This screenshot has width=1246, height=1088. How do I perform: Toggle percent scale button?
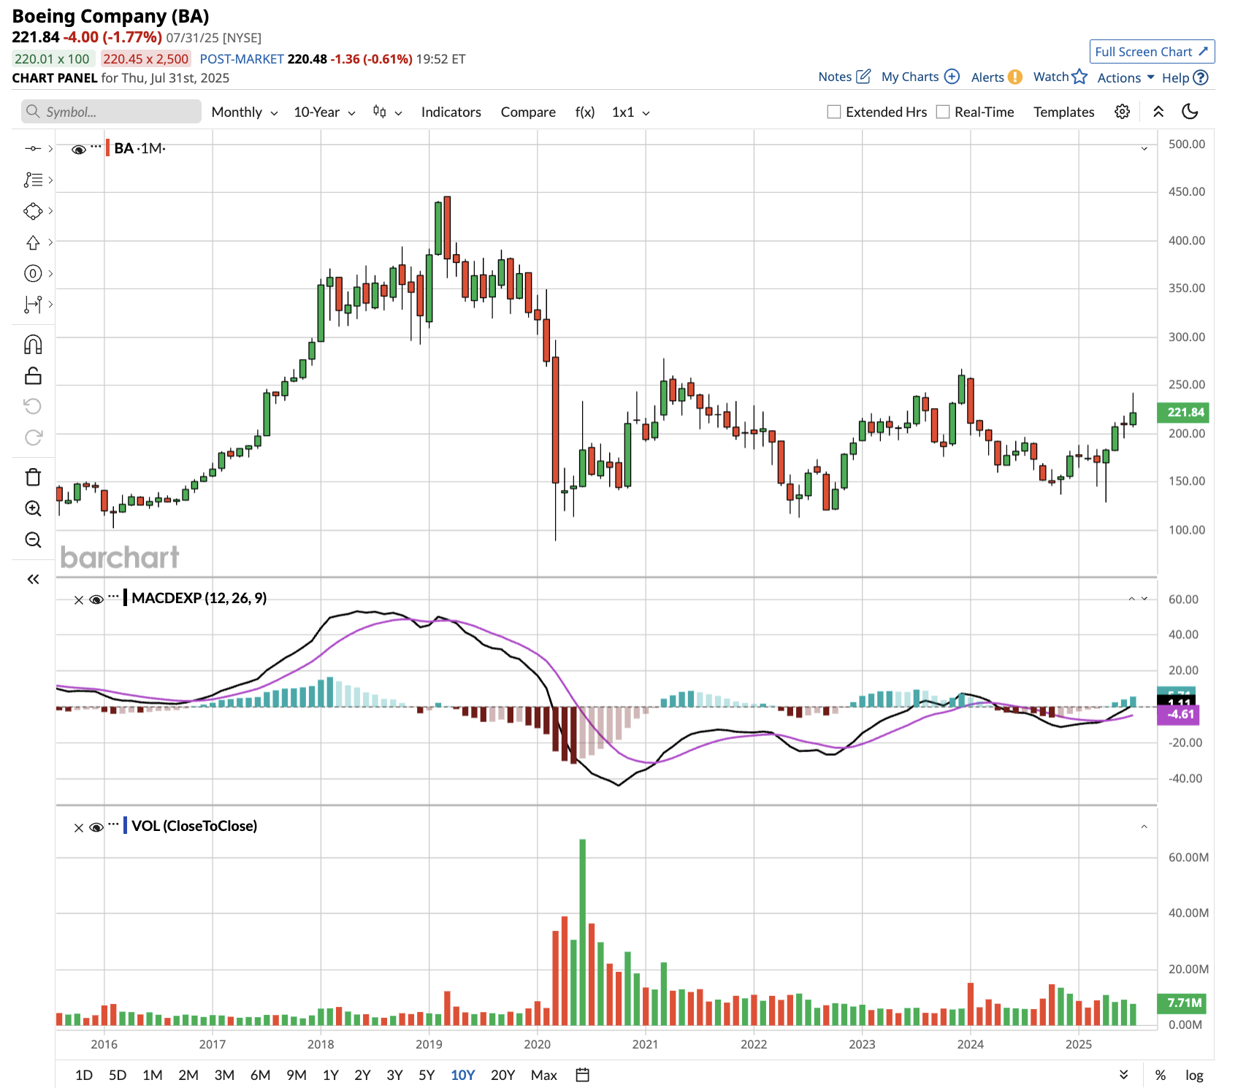[x=1160, y=1075]
